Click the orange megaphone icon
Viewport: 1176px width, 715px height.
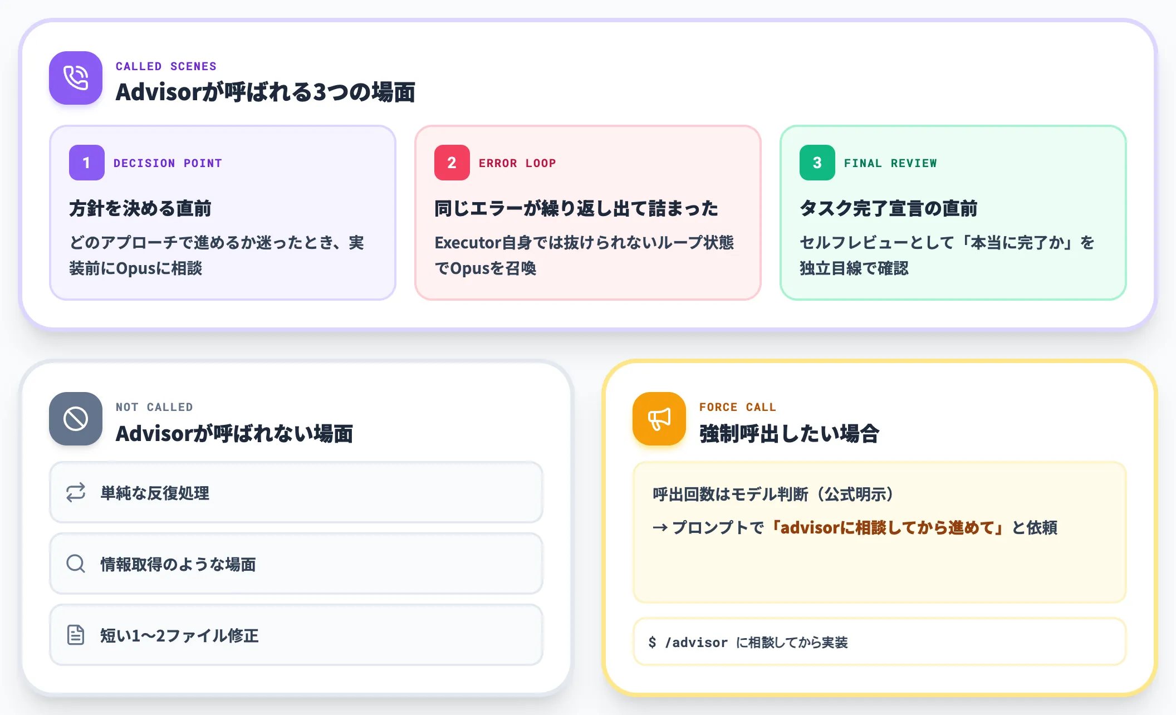659,419
